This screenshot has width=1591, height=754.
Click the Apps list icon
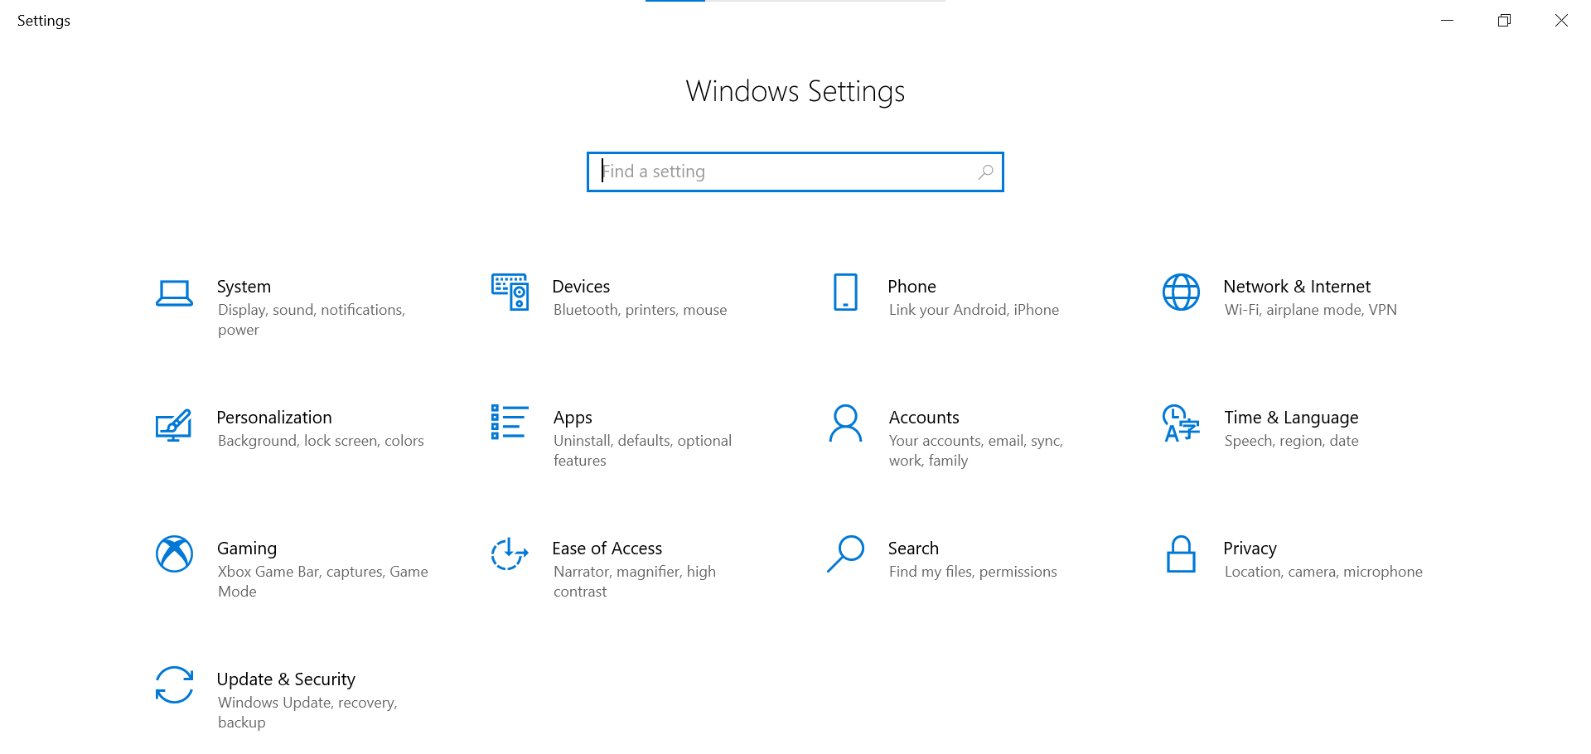pos(510,422)
